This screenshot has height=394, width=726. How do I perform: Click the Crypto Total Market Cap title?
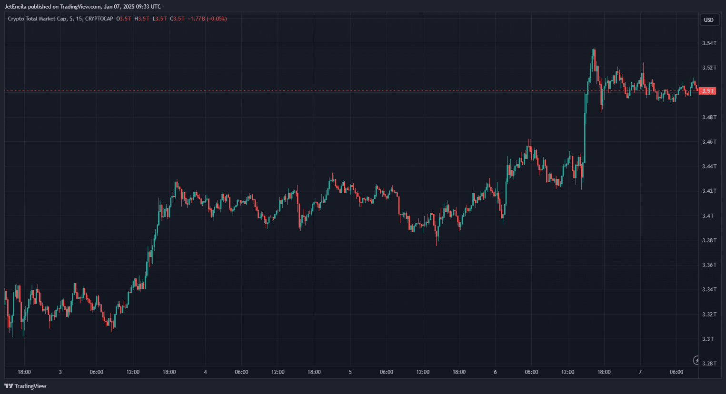pyautogui.click(x=37, y=19)
